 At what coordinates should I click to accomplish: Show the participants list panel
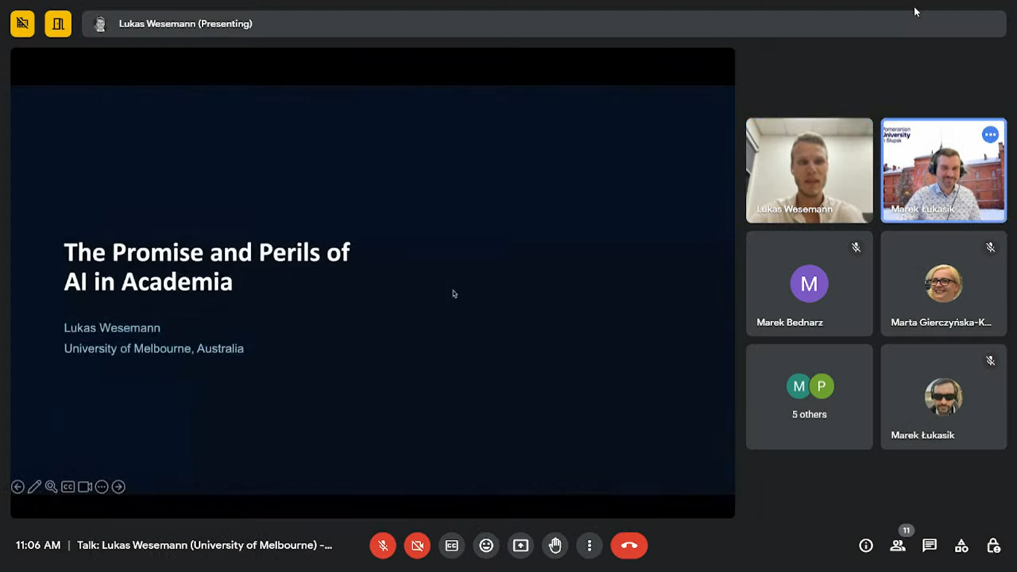898,546
